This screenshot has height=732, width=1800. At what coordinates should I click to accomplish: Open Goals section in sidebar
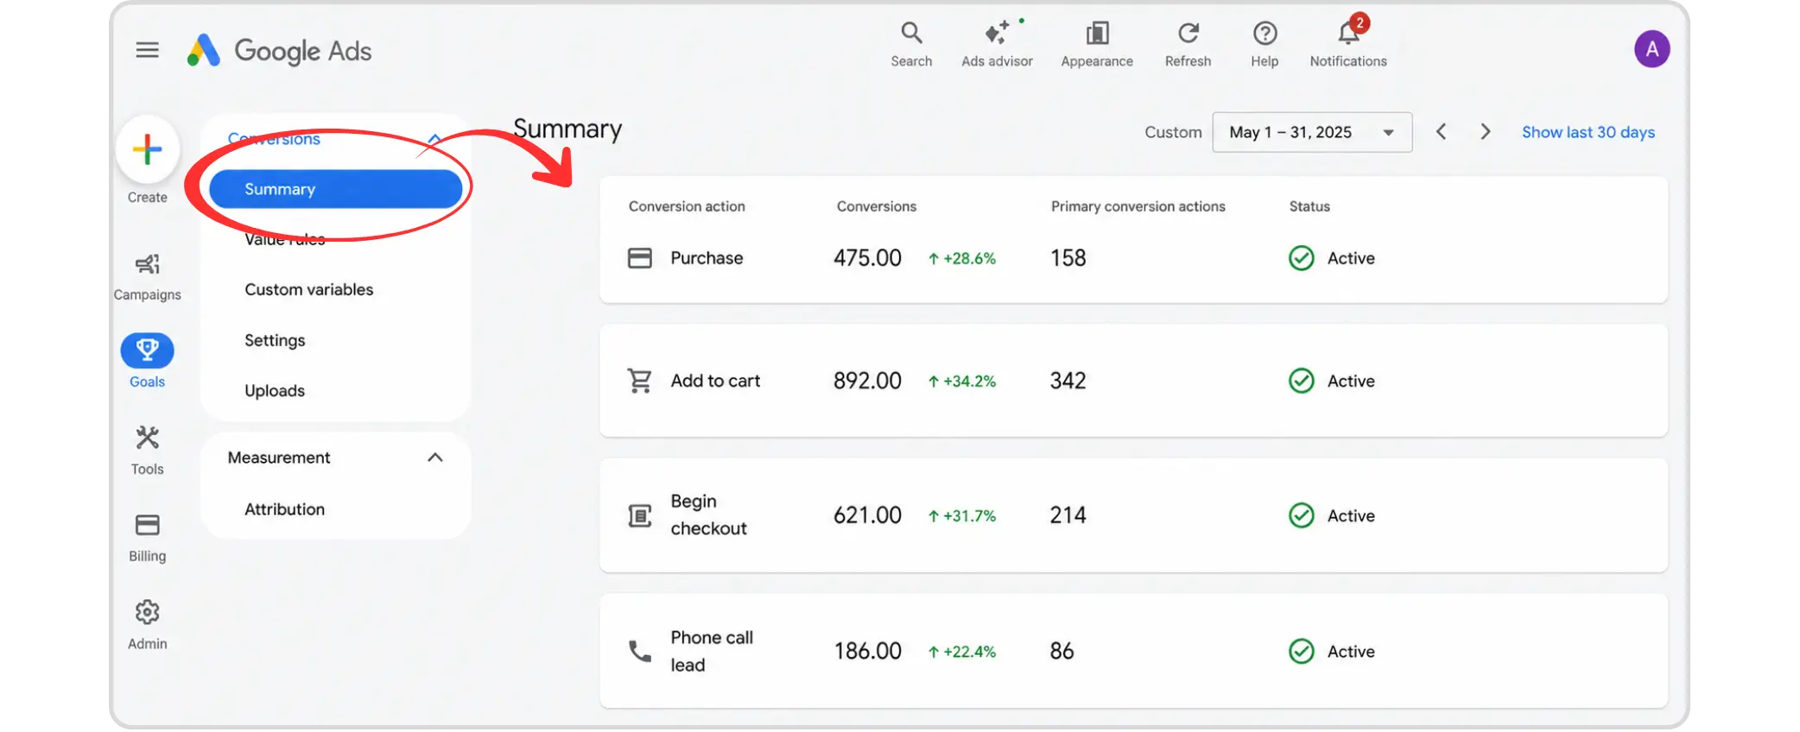(148, 362)
